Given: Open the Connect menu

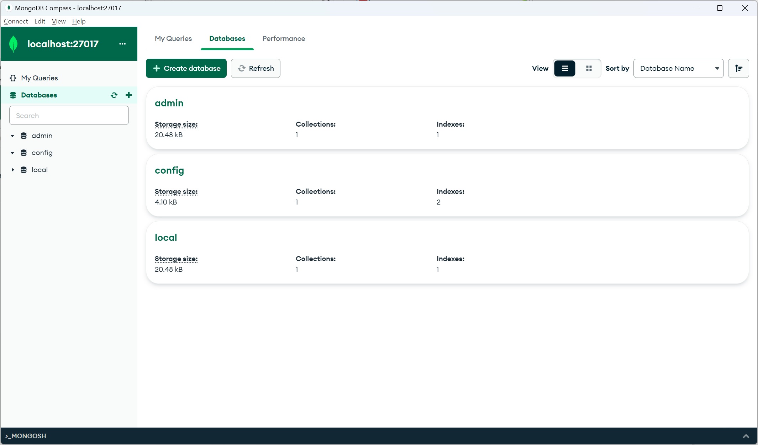Looking at the screenshot, I should point(16,21).
